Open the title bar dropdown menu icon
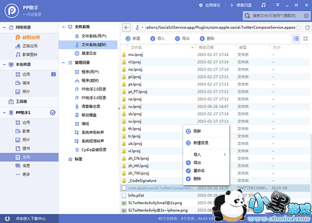 278,5
